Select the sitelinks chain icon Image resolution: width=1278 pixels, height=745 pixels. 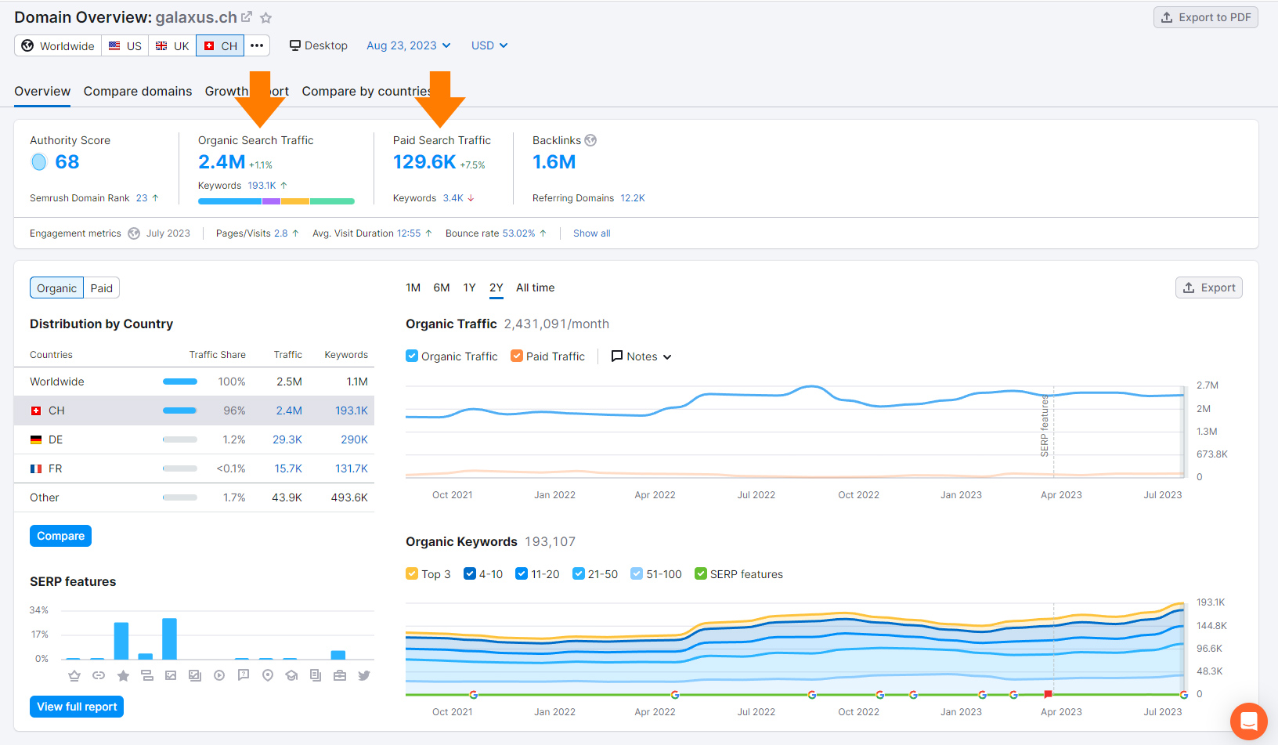pyautogui.click(x=99, y=675)
